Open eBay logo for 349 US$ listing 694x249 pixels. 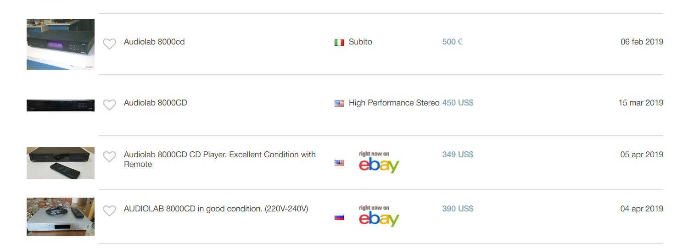[x=379, y=162]
